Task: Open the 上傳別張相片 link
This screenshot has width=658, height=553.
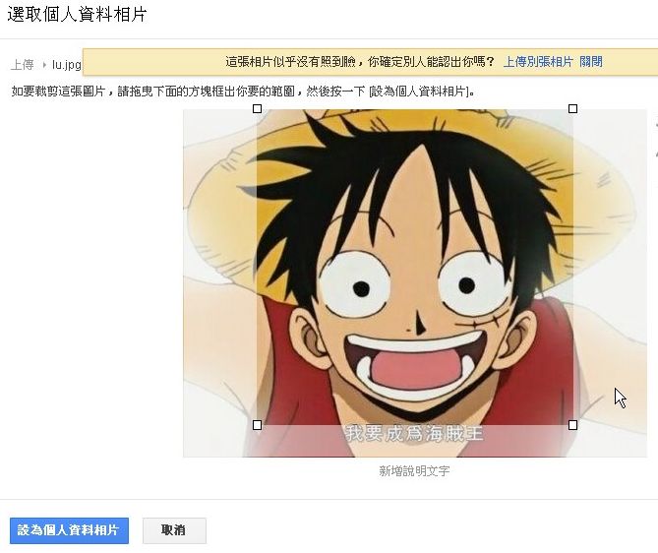Action: (538, 62)
